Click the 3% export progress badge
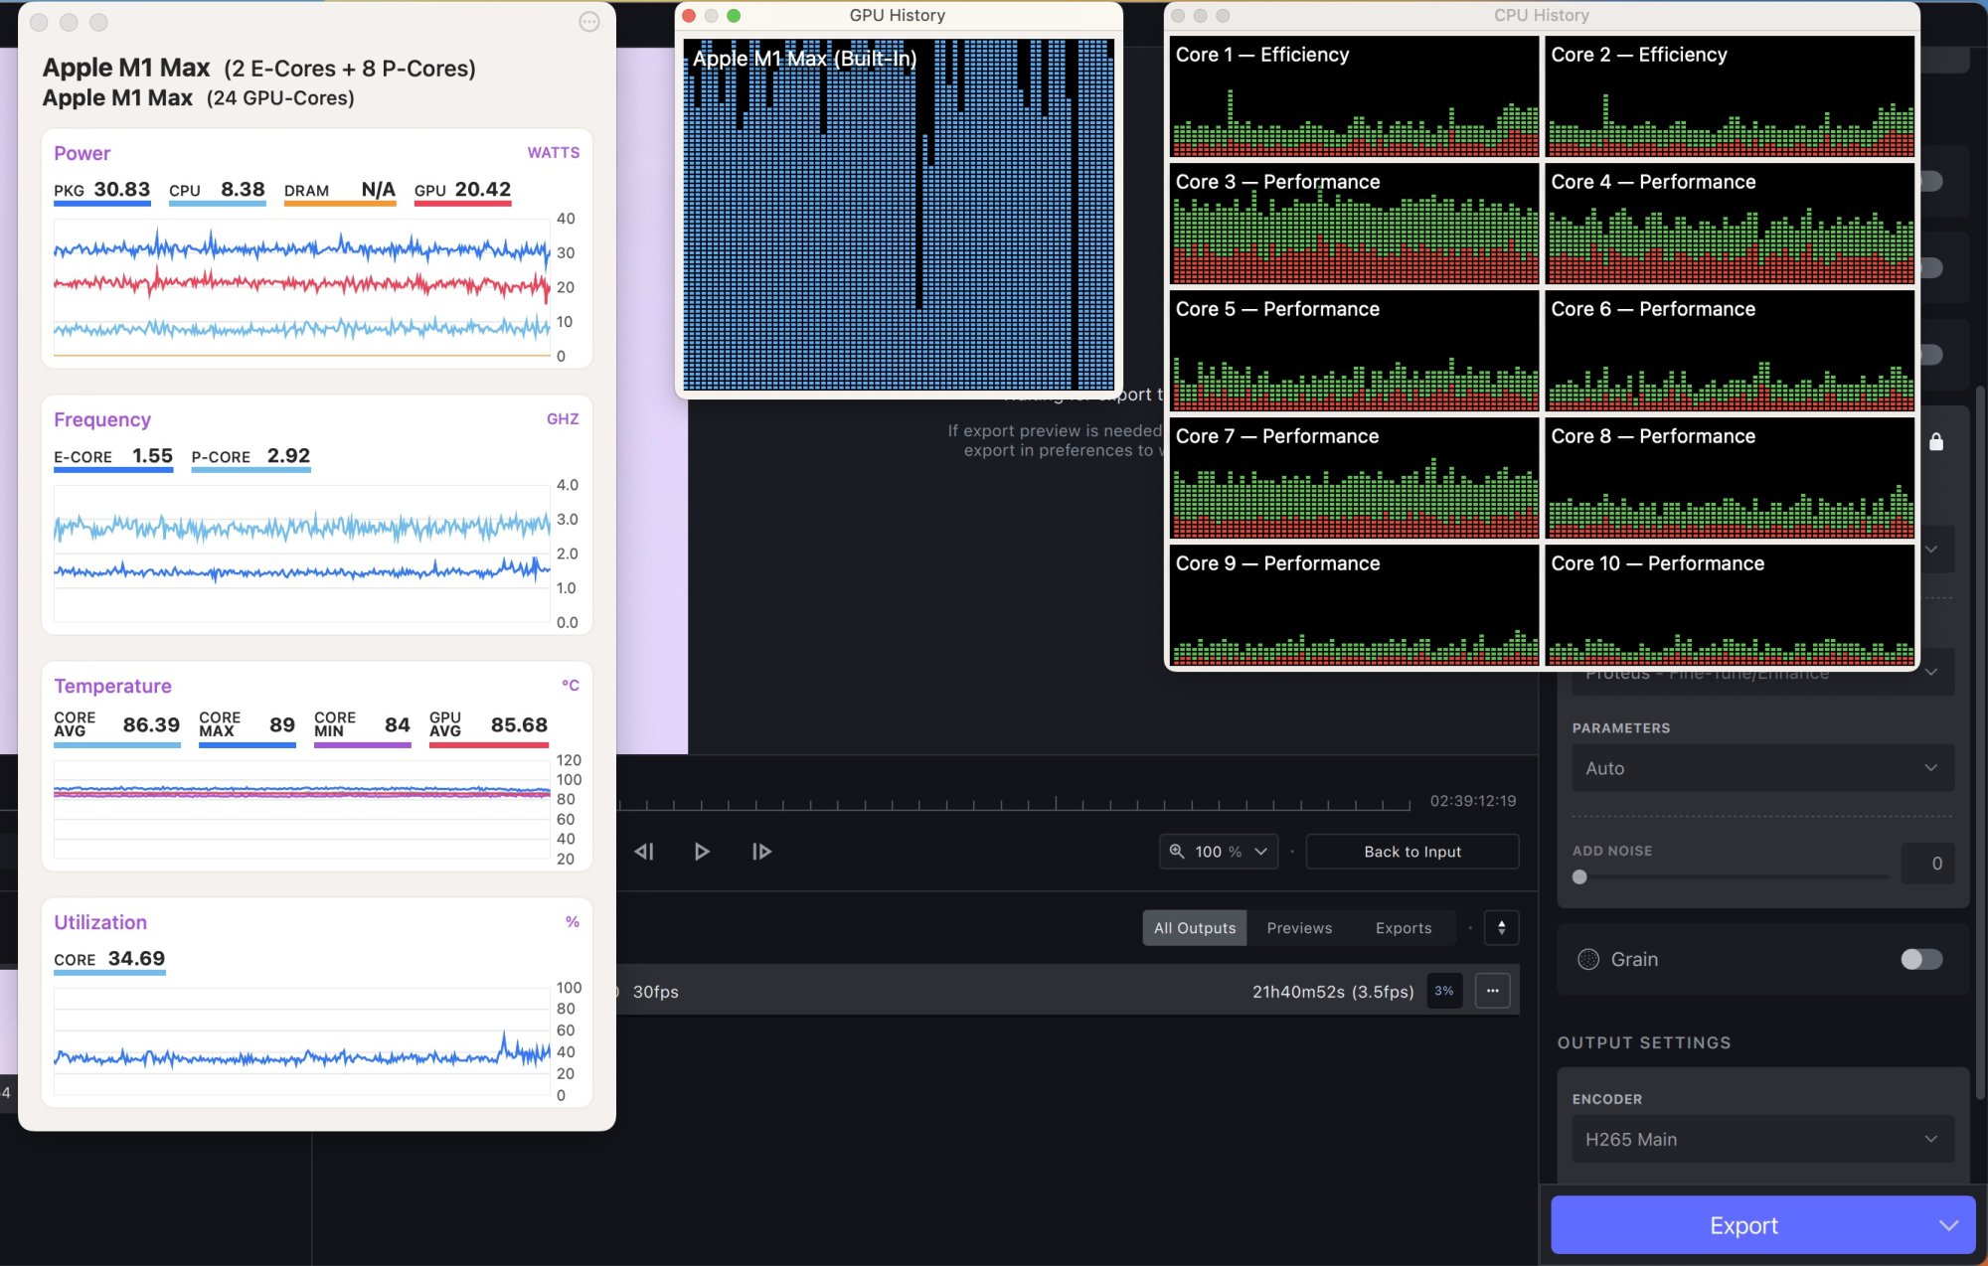Image resolution: width=1988 pixels, height=1266 pixels. (1443, 991)
